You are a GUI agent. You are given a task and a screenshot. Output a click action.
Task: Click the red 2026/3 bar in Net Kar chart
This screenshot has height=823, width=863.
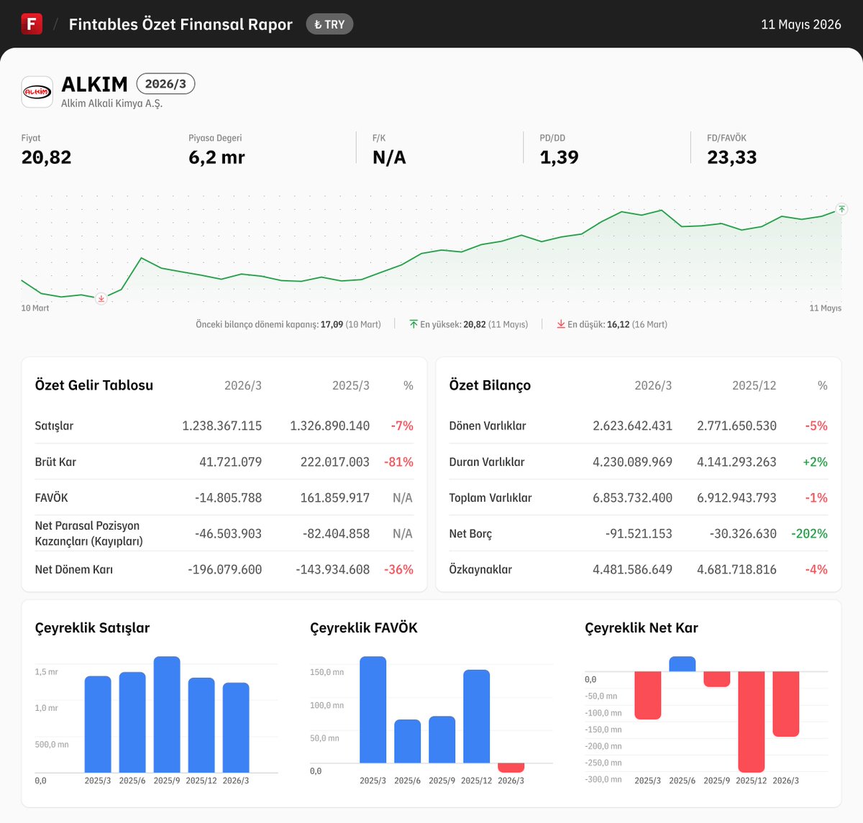[786, 704]
